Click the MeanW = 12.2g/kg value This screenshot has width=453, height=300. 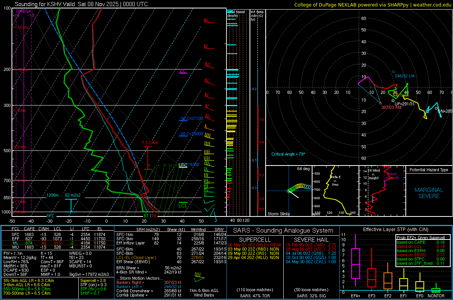pyautogui.click(x=20, y=257)
